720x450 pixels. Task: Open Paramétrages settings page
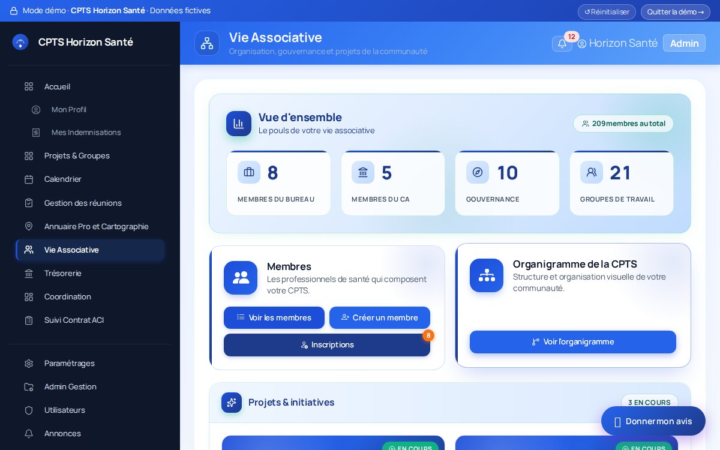coord(90,364)
